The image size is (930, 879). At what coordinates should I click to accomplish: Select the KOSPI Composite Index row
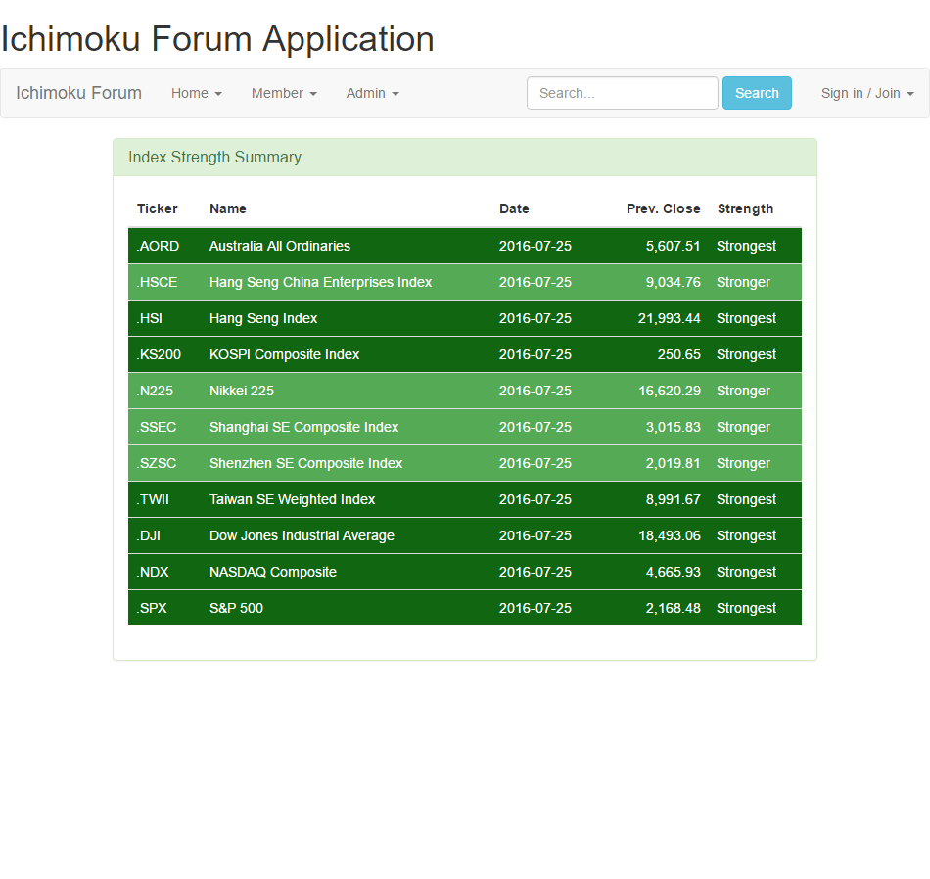[284, 354]
